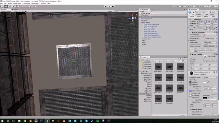Collapse the Transform component
The width and height of the screenshot is (219, 123).
pos(189,19)
